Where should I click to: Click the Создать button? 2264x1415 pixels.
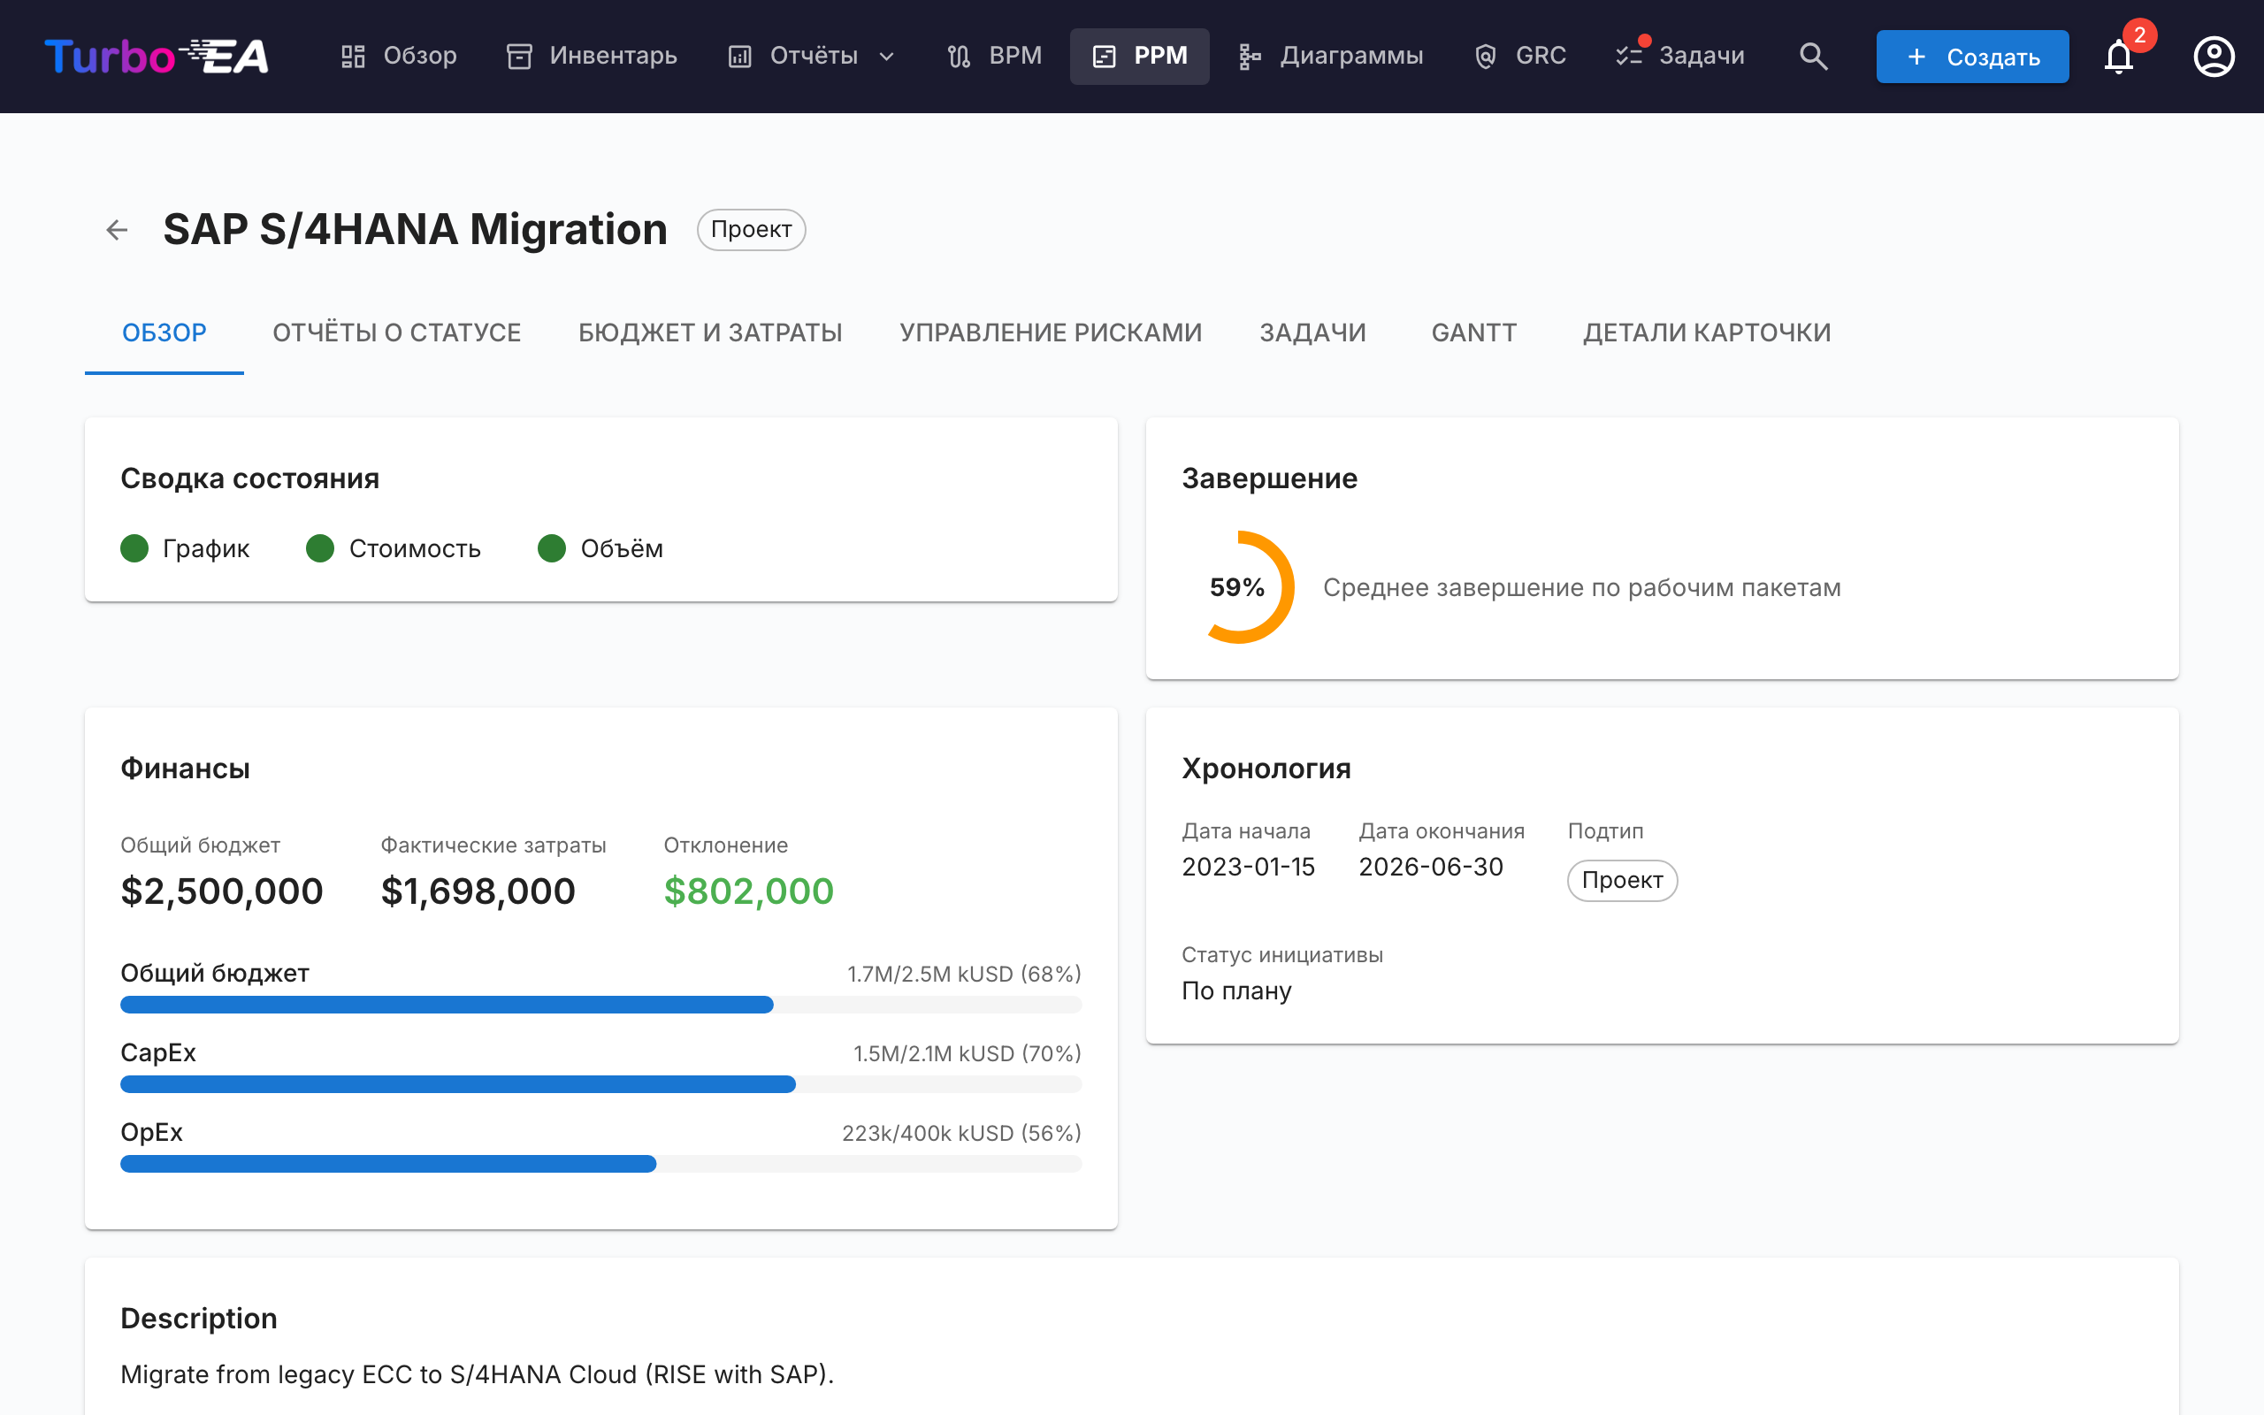[1972, 56]
